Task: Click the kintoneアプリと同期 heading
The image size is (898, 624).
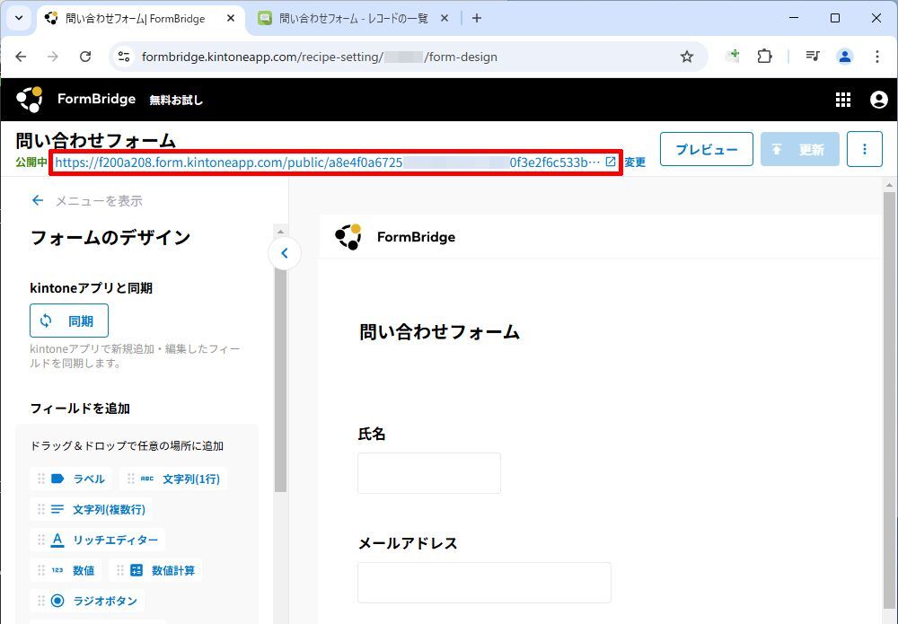Action: coord(91,288)
